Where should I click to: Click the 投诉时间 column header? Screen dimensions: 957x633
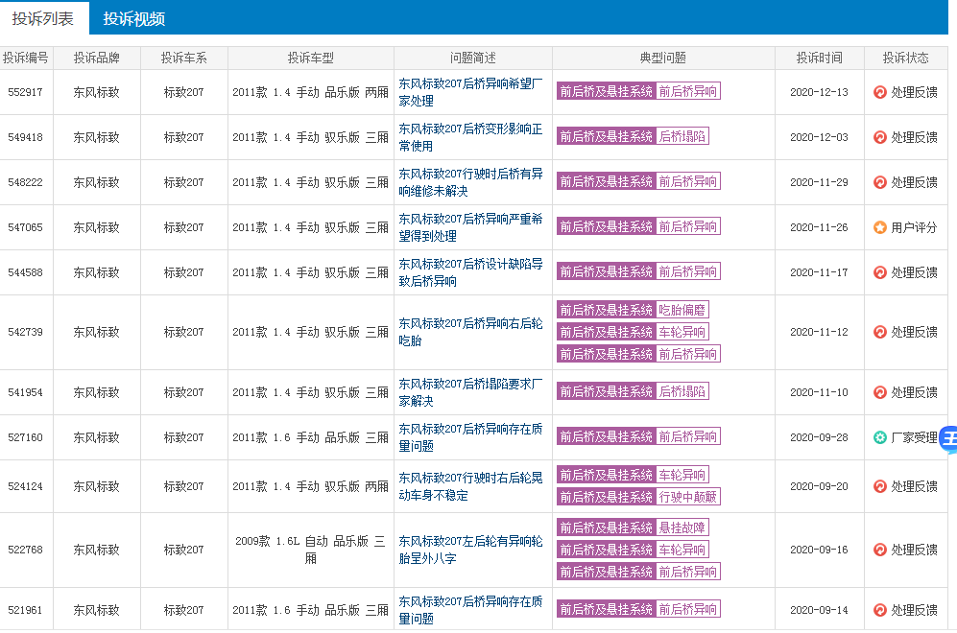point(819,58)
